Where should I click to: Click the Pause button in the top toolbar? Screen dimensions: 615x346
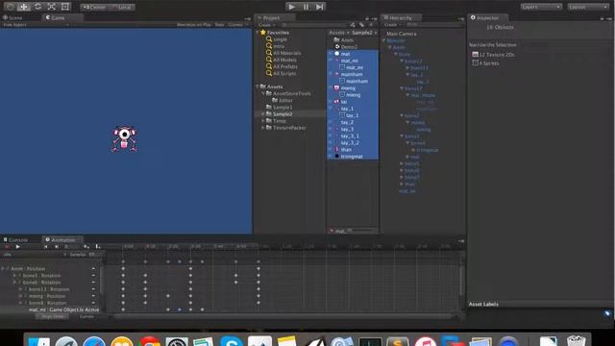(306, 7)
